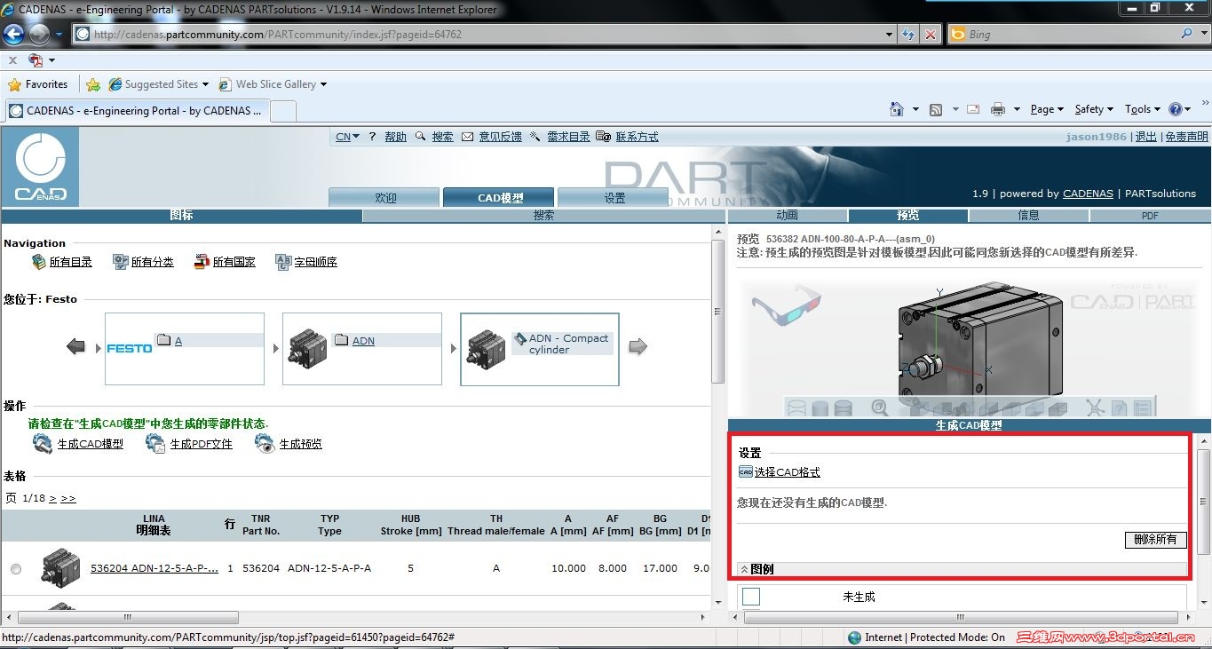Open the PDF tab in the preview panel

[x=1150, y=215]
